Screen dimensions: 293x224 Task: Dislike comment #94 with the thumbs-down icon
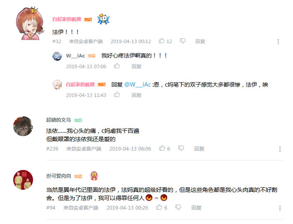[x=178, y=207]
